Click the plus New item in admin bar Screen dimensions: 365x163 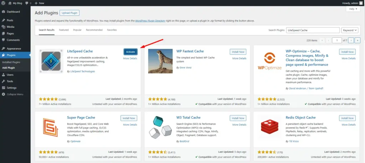pos(39,3)
